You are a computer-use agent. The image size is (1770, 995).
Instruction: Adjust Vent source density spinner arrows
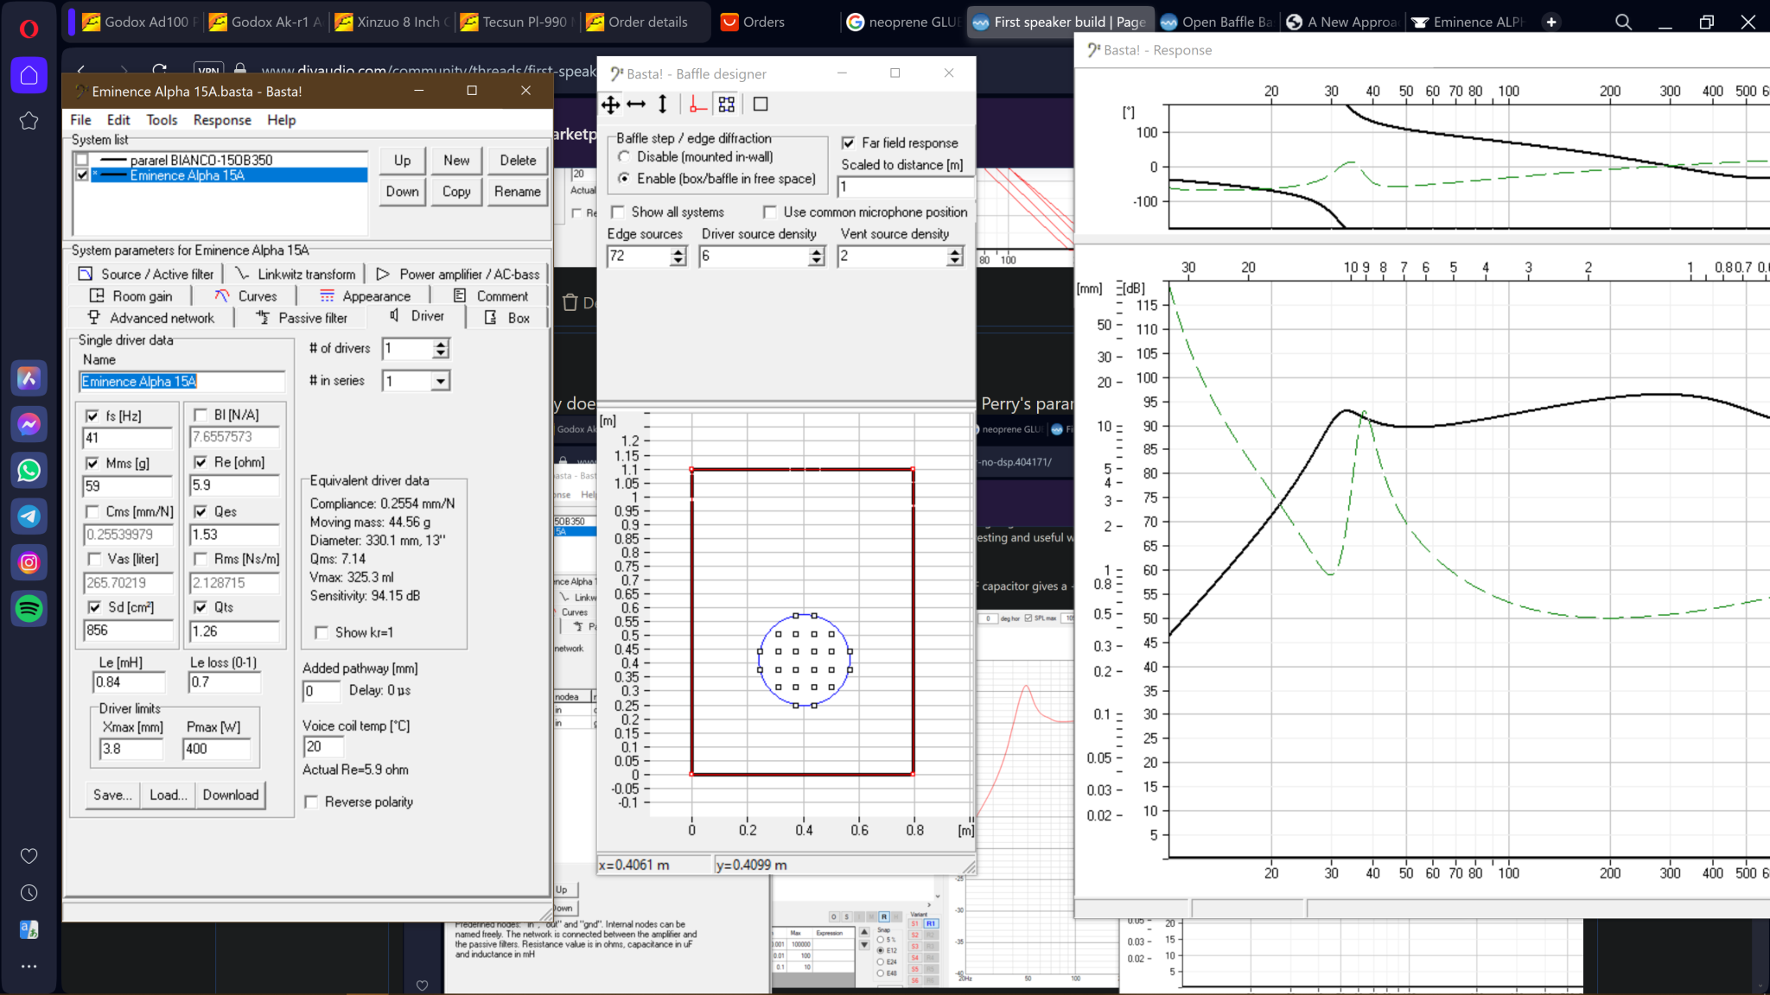pyautogui.click(x=954, y=257)
